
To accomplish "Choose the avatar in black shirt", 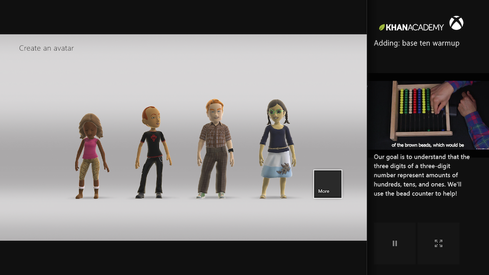I will (x=153, y=152).
